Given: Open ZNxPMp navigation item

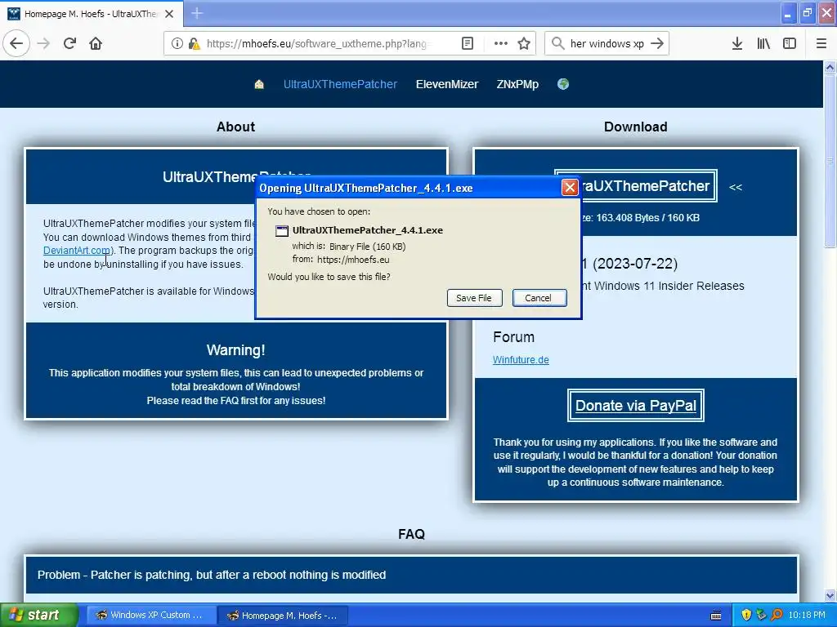Looking at the screenshot, I should [517, 84].
